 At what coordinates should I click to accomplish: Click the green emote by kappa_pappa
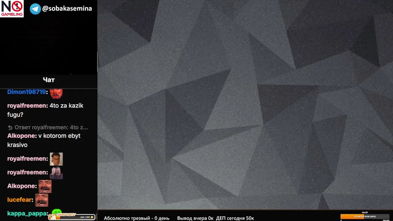[x=57, y=212]
